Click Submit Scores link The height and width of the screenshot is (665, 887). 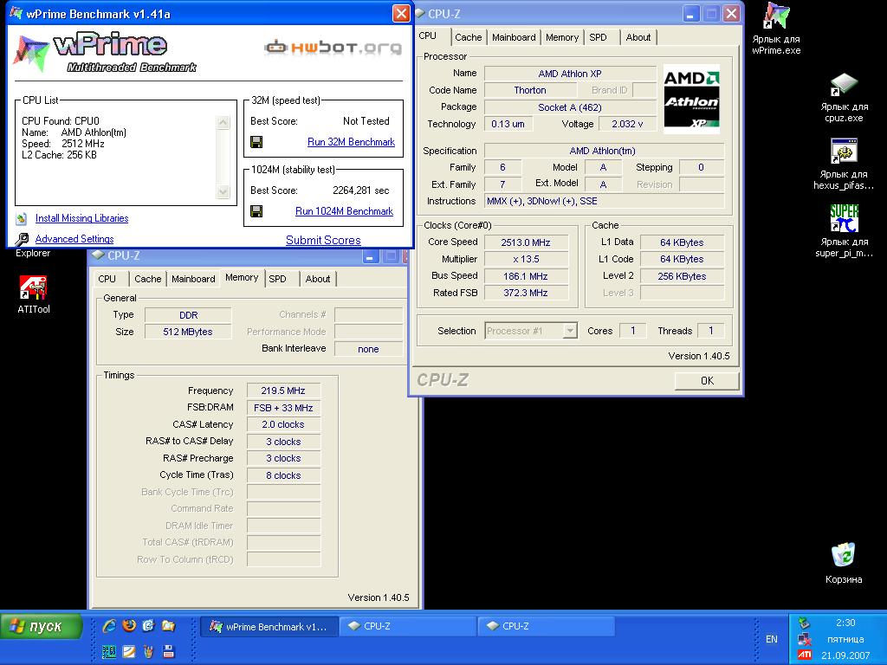(x=323, y=241)
